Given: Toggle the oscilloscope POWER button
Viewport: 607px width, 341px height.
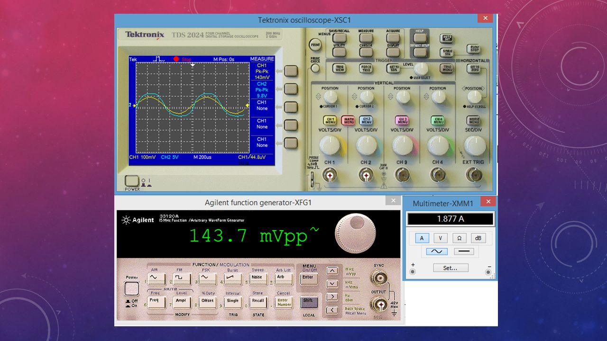Looking at the screenshot, I should (132, 180).
